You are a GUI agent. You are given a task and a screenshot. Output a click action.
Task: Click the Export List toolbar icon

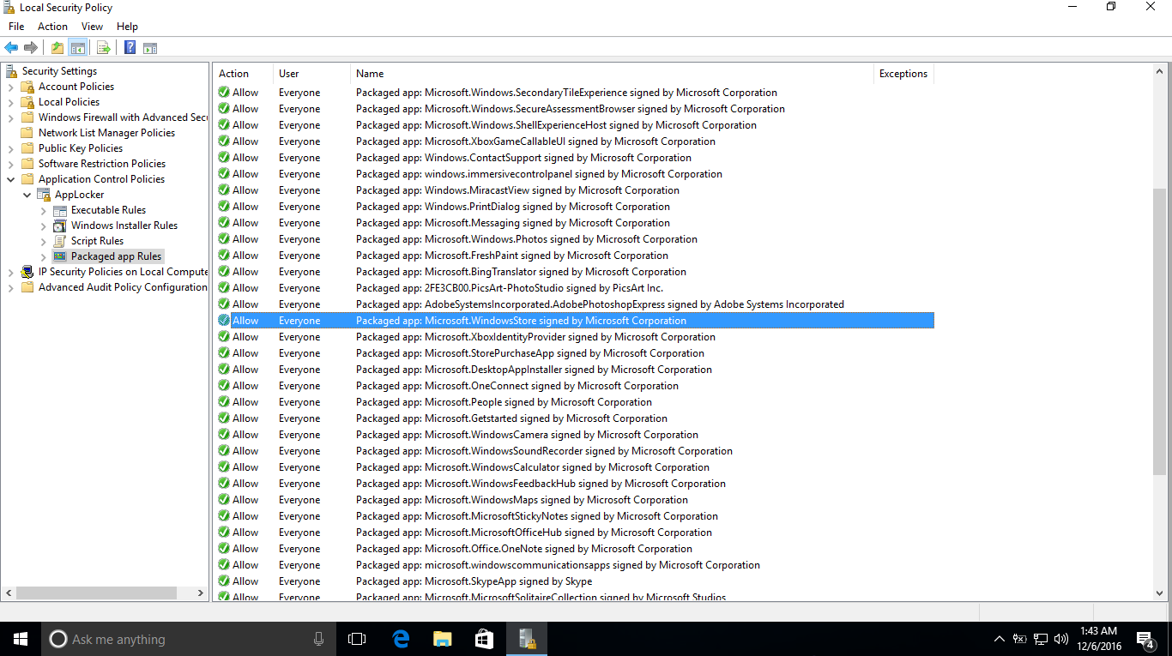point(104,48)
